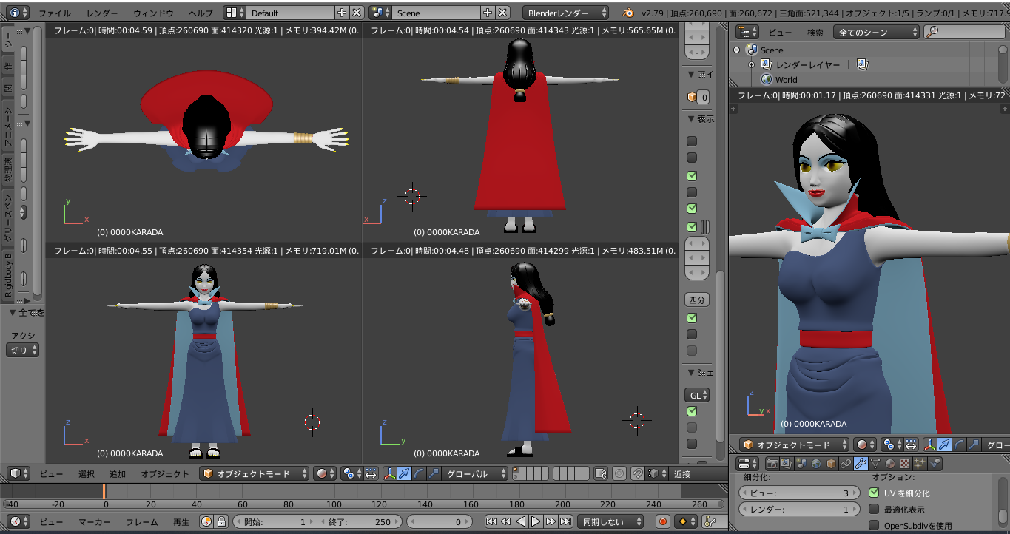
Task: Open the Modifiers tab wrench icon
Action: click(861, 464)
